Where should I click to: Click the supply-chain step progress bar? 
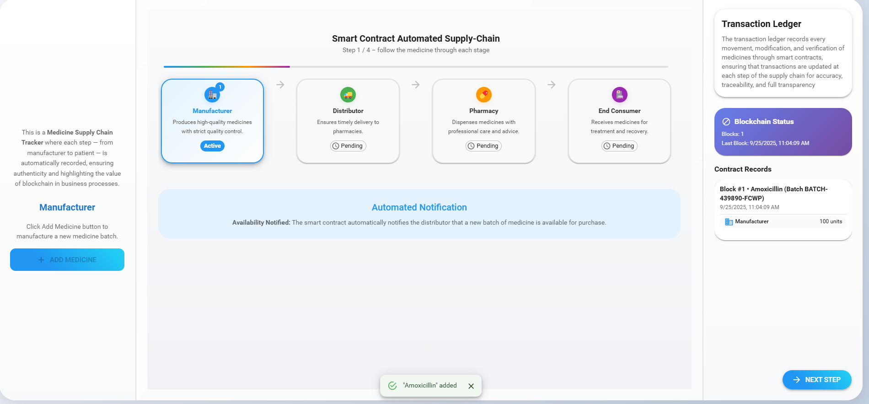click(416, 67)
